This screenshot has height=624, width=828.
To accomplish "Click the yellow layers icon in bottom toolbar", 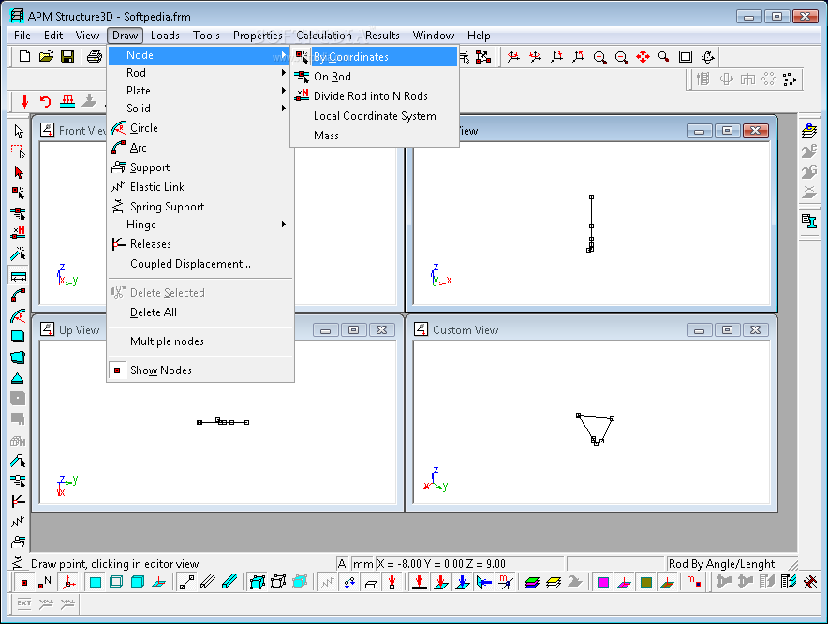I will (x=554, y=582).
